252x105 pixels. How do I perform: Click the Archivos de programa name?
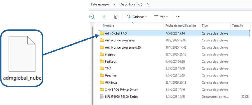[120, 41]
